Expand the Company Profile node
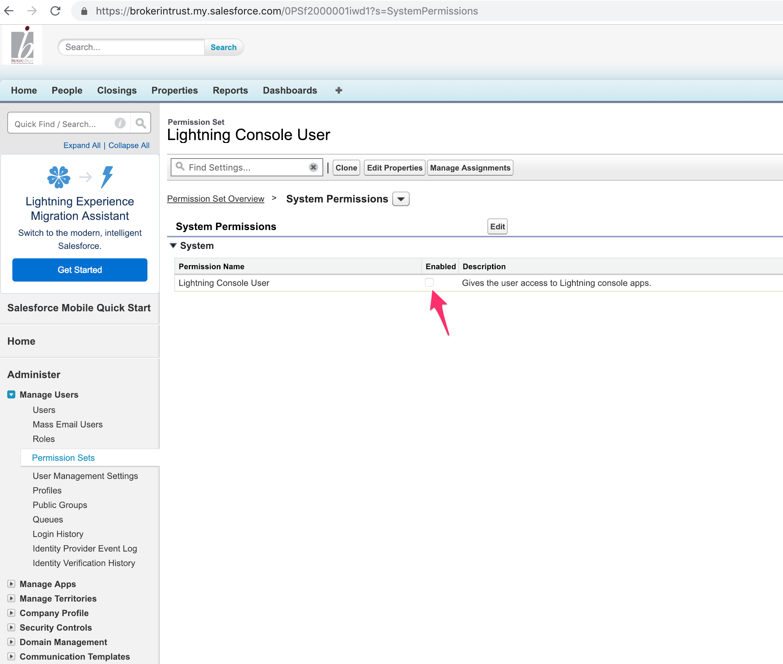The width and height of the screenshot is (783, 664). [11, 613]
